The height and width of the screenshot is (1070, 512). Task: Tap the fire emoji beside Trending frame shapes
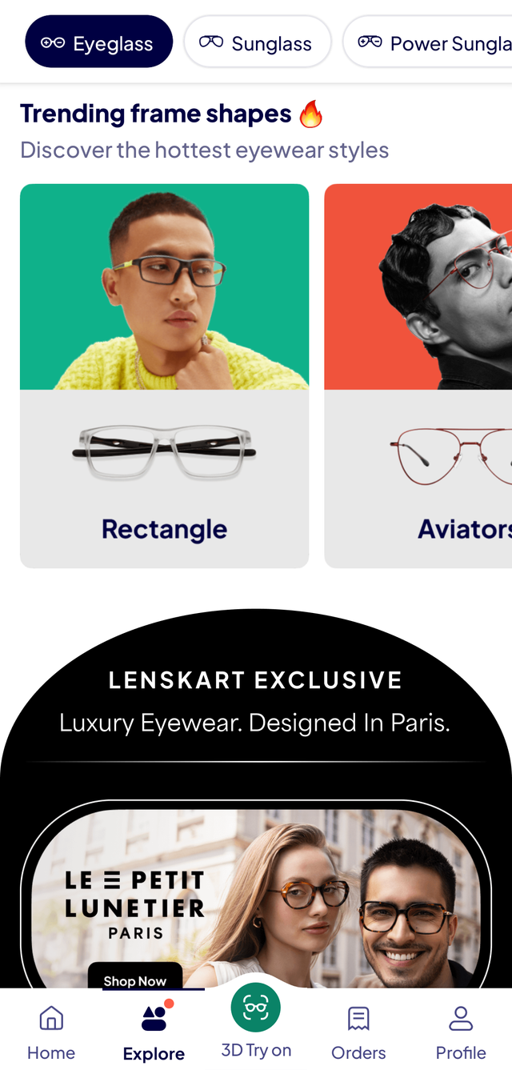tap(311, 114)
